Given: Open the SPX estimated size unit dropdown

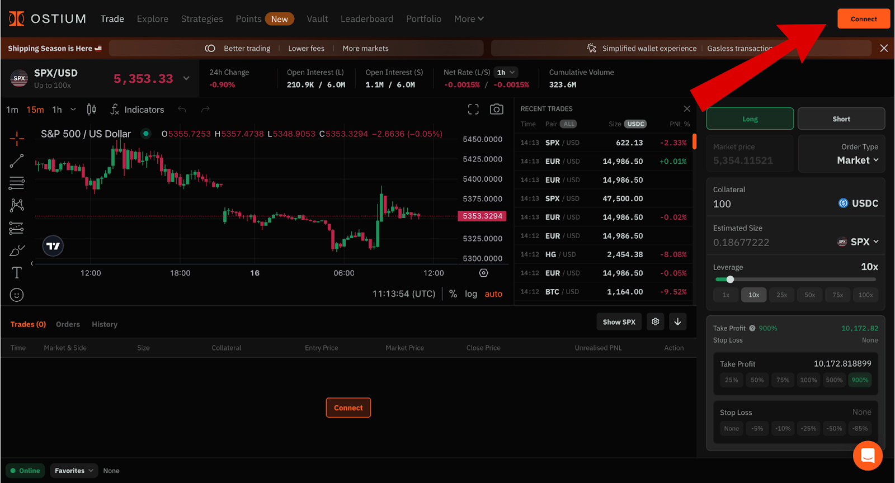Looking at the screenshot, I should coord(858,242).
